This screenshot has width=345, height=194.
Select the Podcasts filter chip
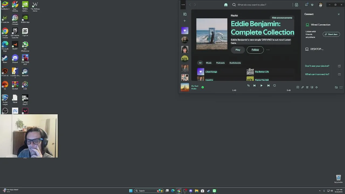[x=220, y=63]
